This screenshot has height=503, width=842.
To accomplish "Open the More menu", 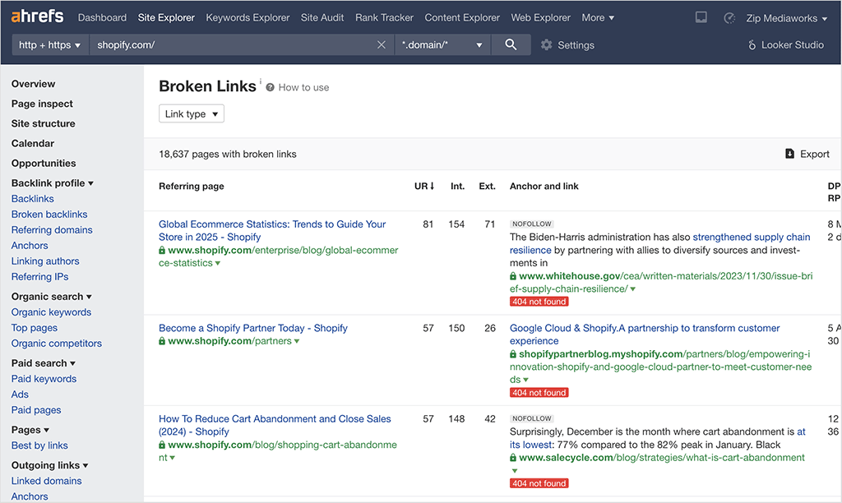I will tap(598, 18).
